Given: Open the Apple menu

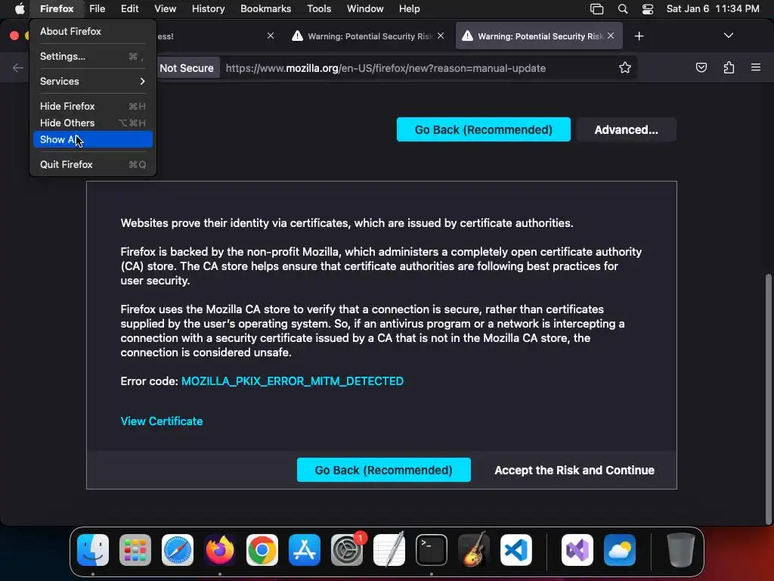Looking at the screenshot, I should pos(19,8).
